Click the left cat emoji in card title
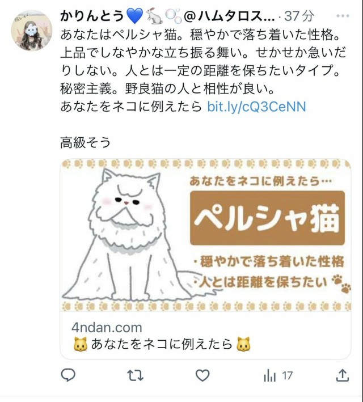This screenshot has width=363, height=402. pos(81,344)
